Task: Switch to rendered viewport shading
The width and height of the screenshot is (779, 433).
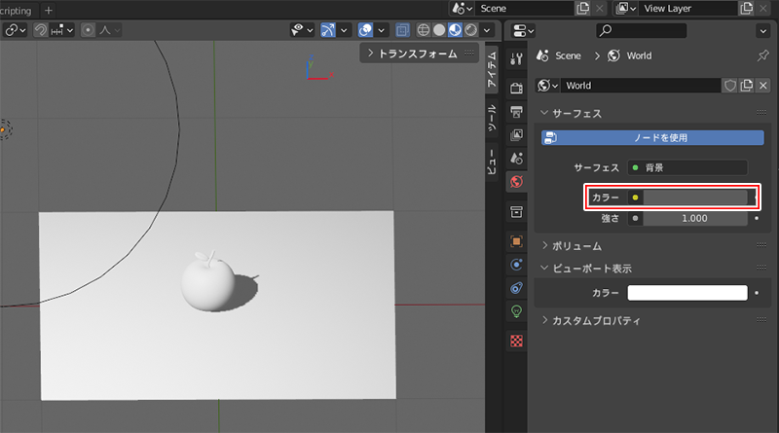Action: click(x=470, y=31)
